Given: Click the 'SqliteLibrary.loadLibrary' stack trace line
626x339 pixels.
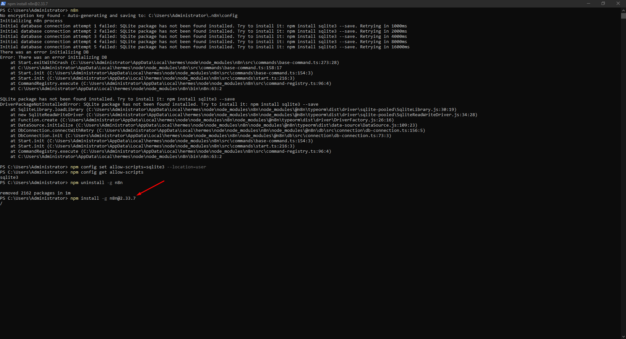Looking at the screenshot, I should click(x=234, y=110).
